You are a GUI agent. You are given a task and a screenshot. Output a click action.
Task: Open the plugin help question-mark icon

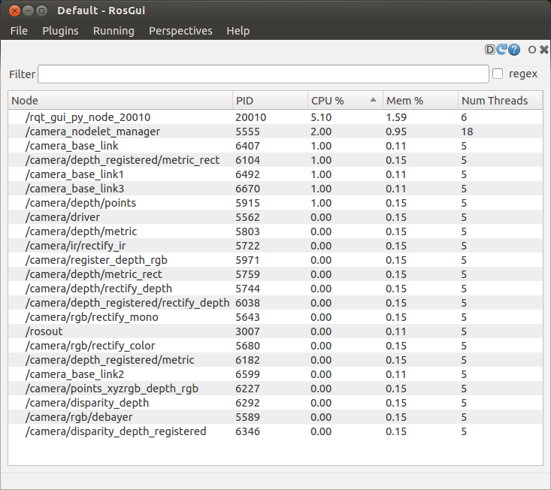514,50
